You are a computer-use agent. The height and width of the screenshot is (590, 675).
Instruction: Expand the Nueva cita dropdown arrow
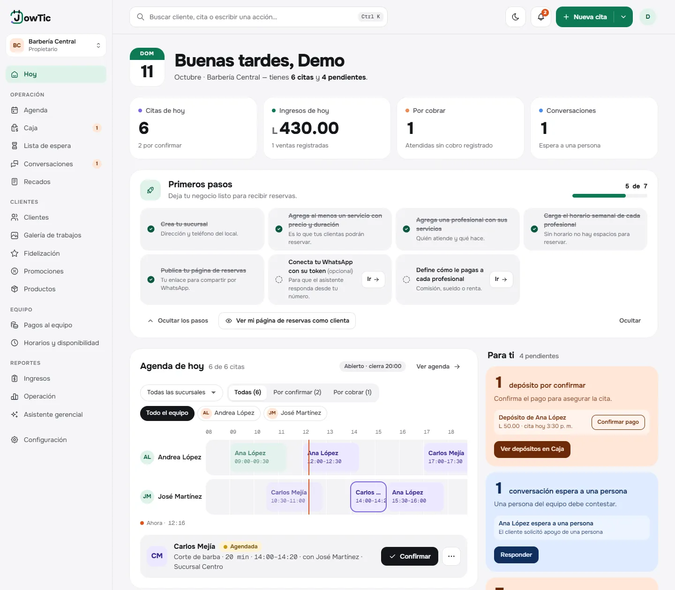coord(623,17)
